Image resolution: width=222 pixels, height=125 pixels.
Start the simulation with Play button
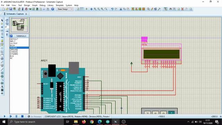click(5, 116)
